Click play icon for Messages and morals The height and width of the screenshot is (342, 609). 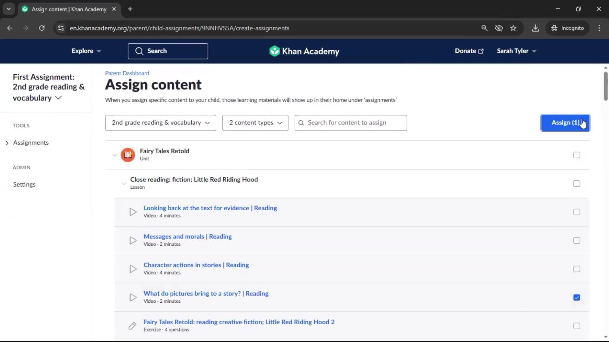pos(133,240)
